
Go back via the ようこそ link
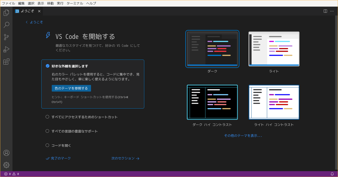(x=36, y=22)
